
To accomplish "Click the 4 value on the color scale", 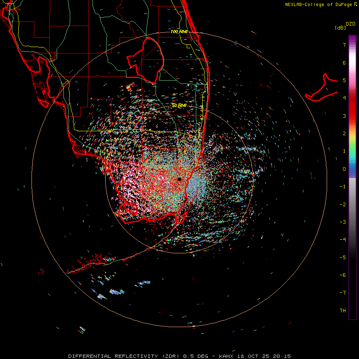I will click(x=344, y=98).
